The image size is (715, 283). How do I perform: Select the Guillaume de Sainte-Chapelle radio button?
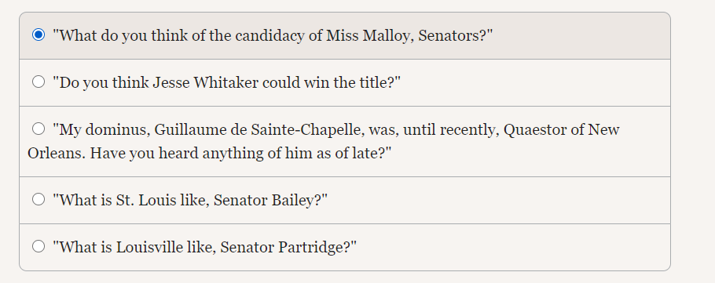(38, 129)
